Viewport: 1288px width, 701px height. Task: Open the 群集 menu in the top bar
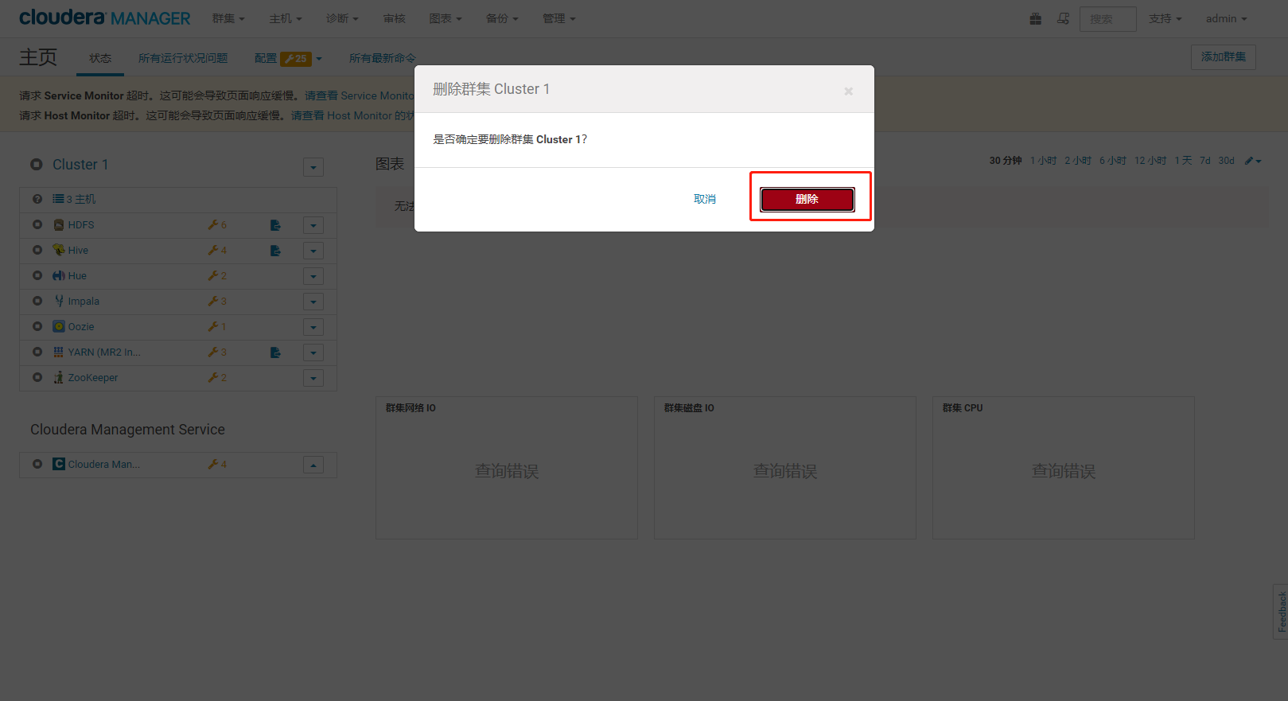click(x=228, y=18)
